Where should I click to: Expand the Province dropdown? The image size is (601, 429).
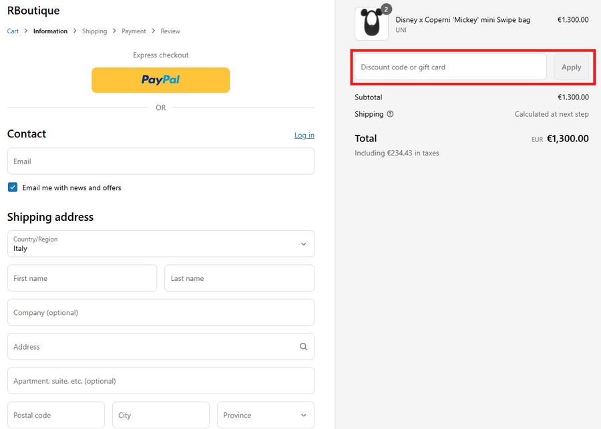(x=265, y=415)
